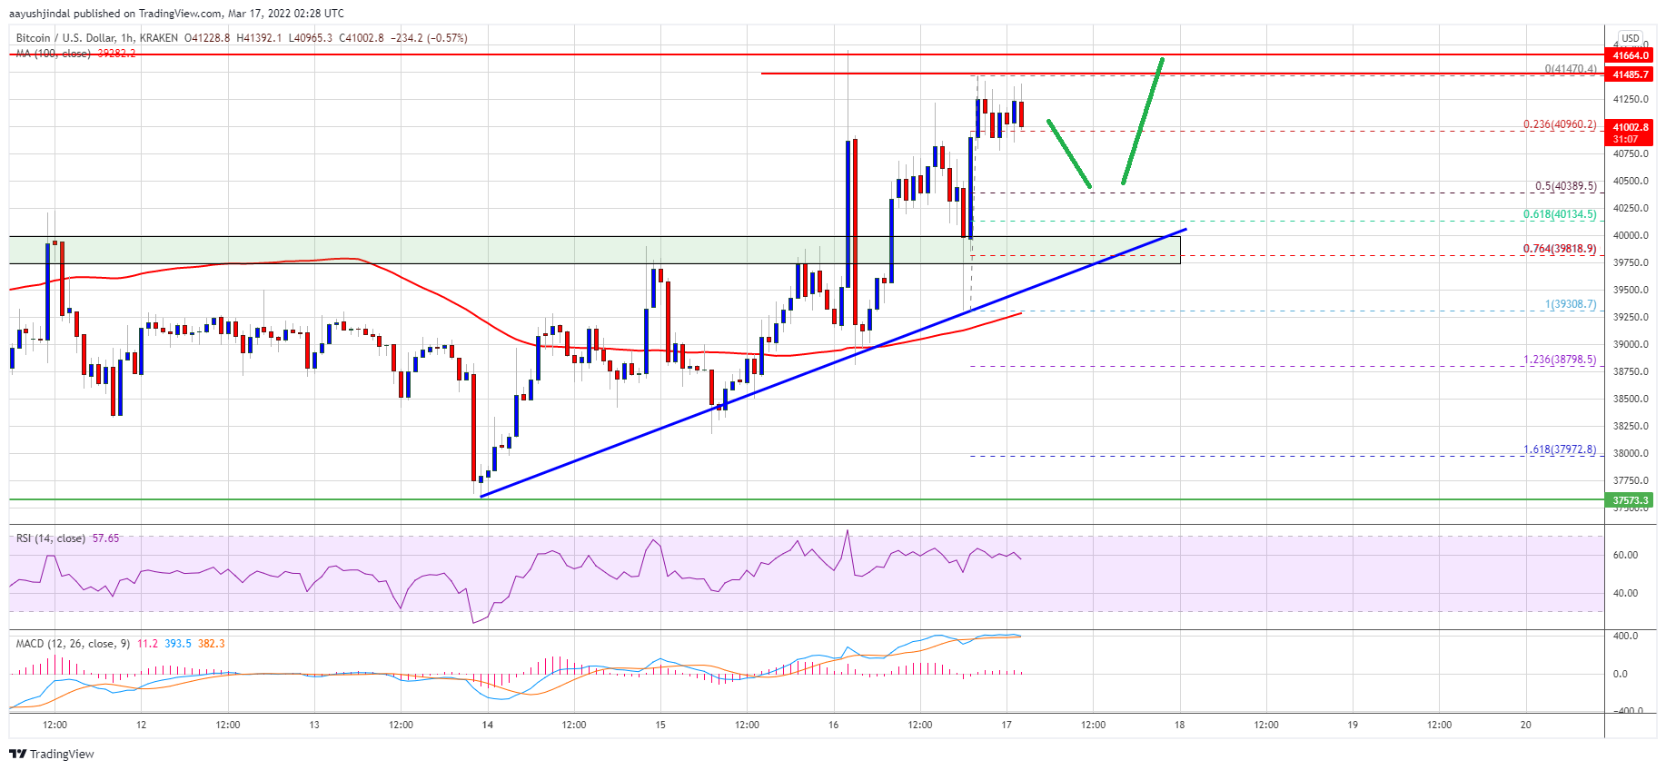This screenshot has height=770, width=1666.
Task: Select the 0.236 (40960.2) Fibonacci label
Action: (1559, 124)
